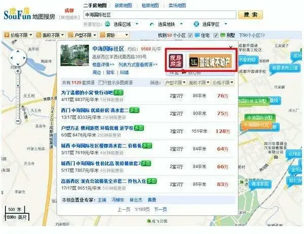Click the 搜房网店 badge icon
The width and height of the screenshot is (304, 234).
(176, 61)
